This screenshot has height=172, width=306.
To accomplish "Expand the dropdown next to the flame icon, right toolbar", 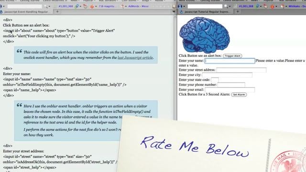I will pos(276,6).
